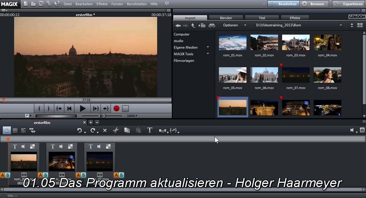Paste the object from the clipboard
Viewport: 366px width, 198px height.
[138, 130]
